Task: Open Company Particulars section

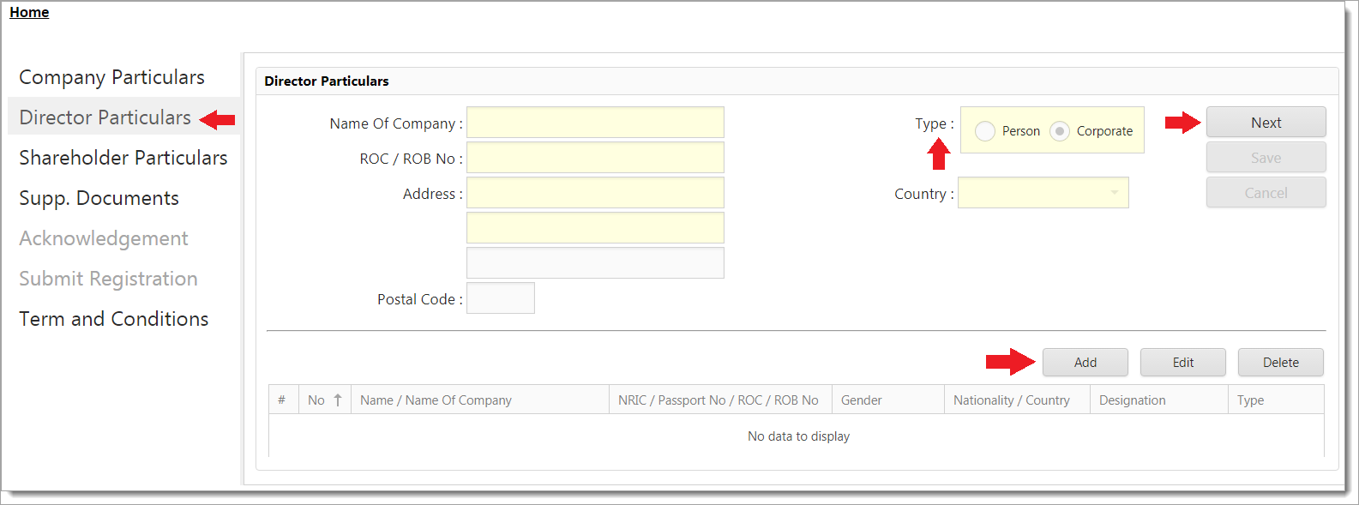Action: point(111,77)
